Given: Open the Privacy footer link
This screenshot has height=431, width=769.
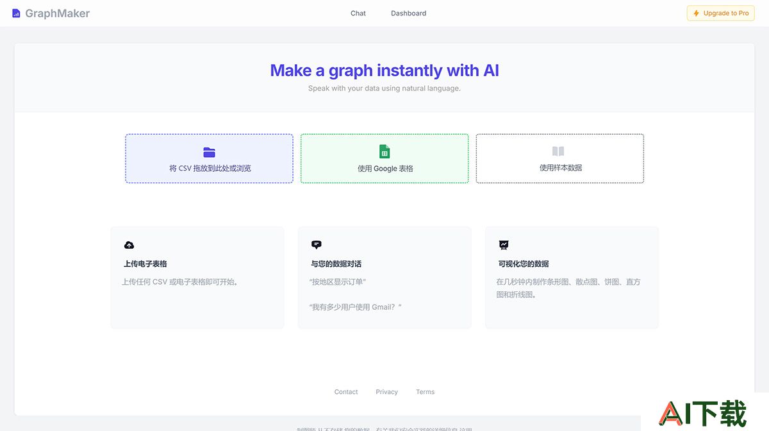Looking at the screenshot, I should (x=386, y=392).
